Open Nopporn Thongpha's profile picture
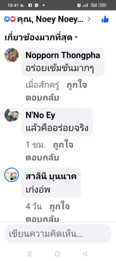 click(x=11, y=55)
